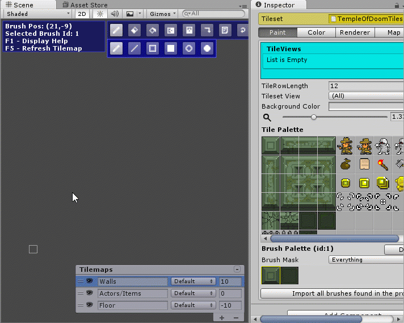The height and width of the screenshot is (323, 404).
Task: Select the bucket fill tool
Action: (152, 30)
